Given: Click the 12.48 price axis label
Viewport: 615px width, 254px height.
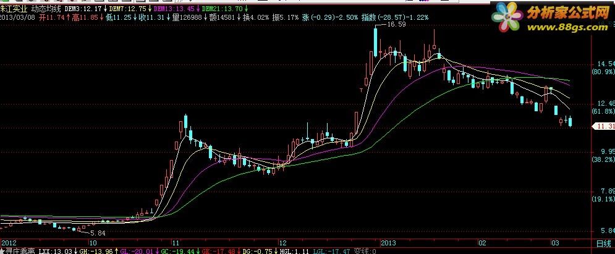Looking at the screenshot, I should pos(606,103).
